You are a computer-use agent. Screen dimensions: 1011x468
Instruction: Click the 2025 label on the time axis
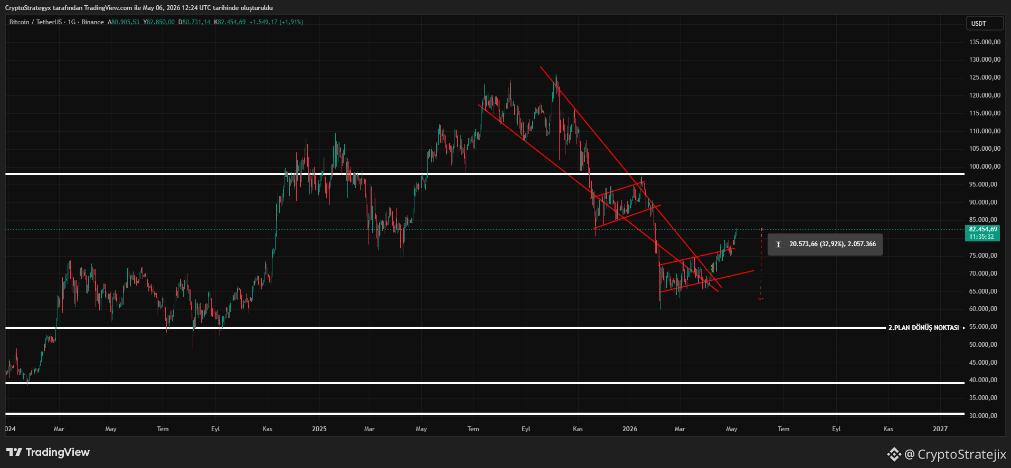tap(319, 429)
